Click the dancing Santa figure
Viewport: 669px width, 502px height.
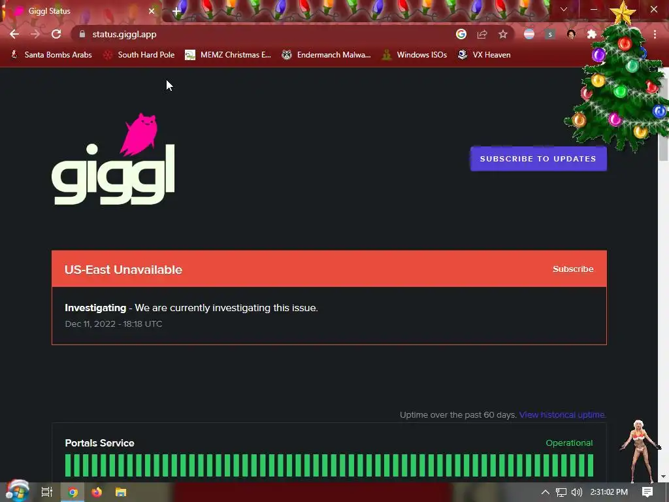639,450
